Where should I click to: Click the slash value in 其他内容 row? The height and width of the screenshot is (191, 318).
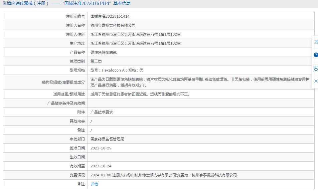(x=91, y=121)
